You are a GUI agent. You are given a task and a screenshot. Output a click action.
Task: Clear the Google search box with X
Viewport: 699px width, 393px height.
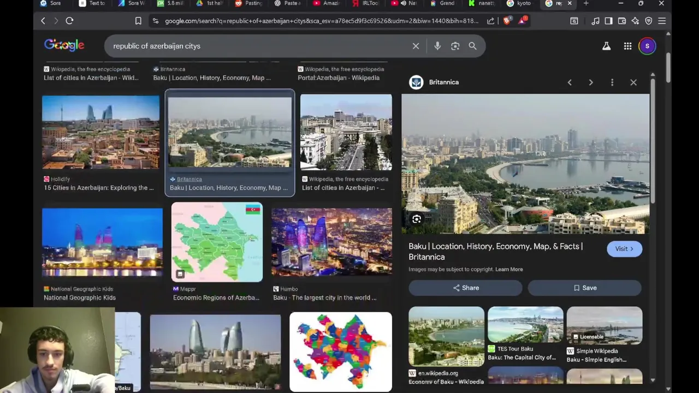[416, 46]
